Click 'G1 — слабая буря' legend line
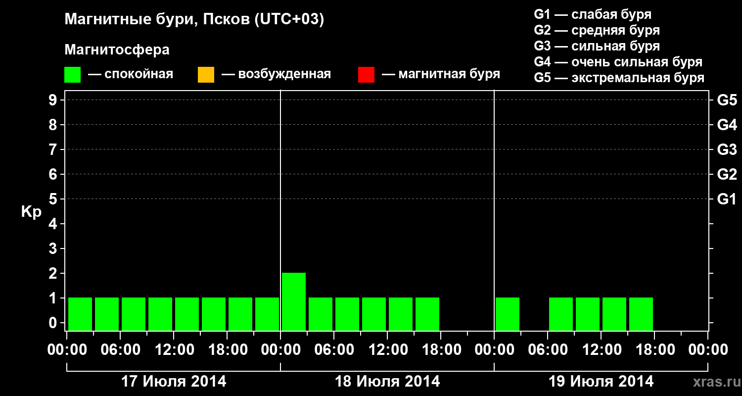Viewport: 742px width, 396px height. pos(593,14)
